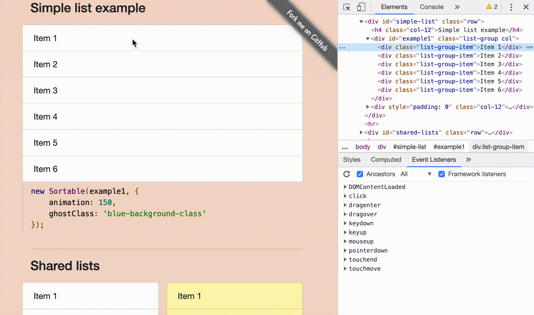Switch to the Elements tab
Image resolution: width=534 pixels, height=315 pixels.
click(394, 7)
